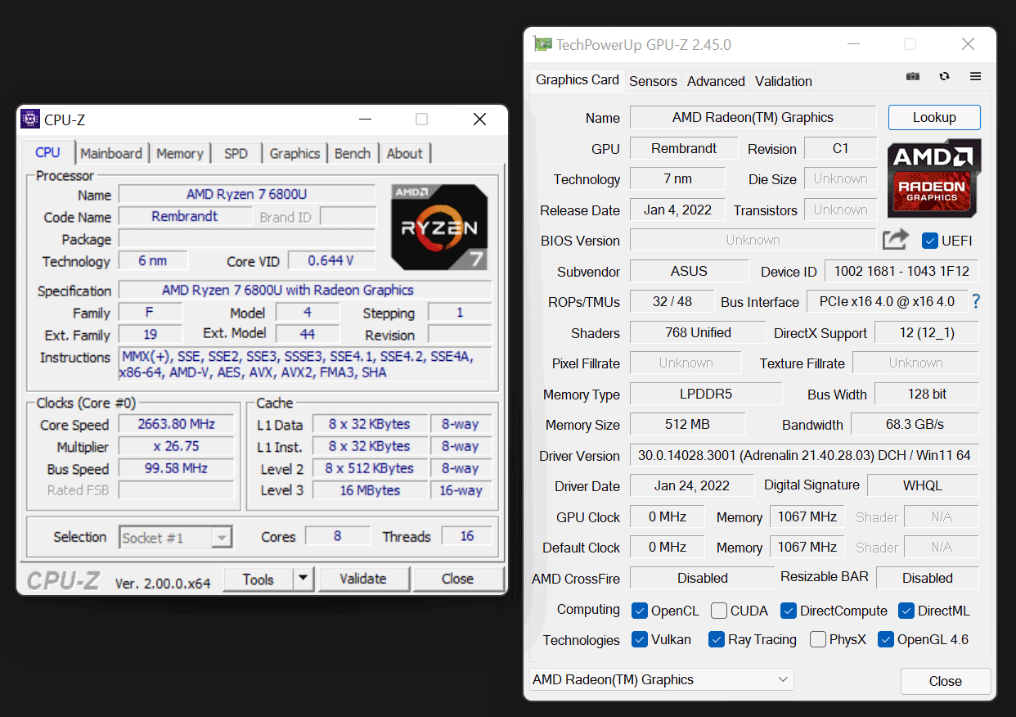1016x717 pixels.
Task: Click the GPU-Z title bar app icon
Action: pos(542,44)
